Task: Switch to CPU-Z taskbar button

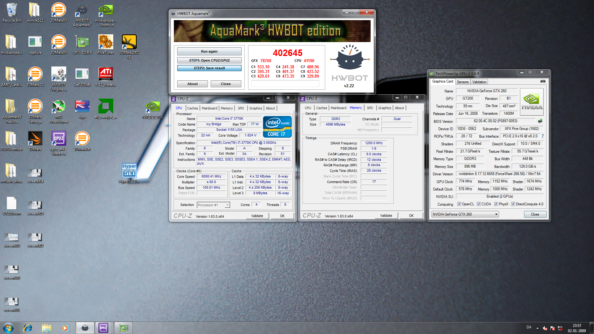Action: click(x=103, y=328)
